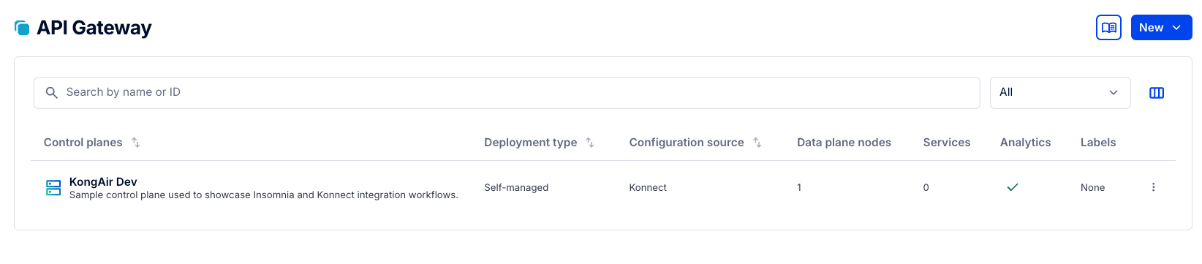Viewport: 1202px width, 264px height.
Task: Click the None labels cell
Action: pyautogui.click(x=1092, y=188)
